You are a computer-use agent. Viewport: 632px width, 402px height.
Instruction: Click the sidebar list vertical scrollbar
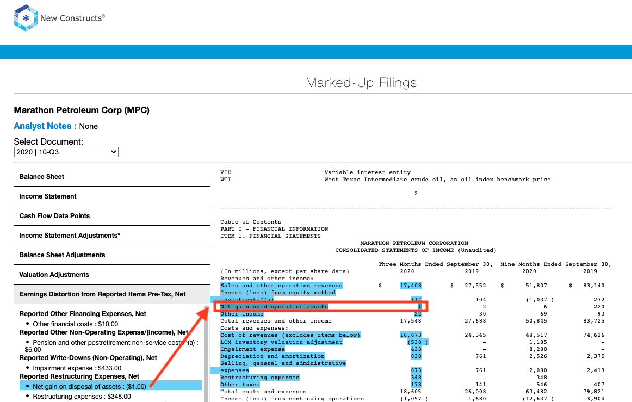(206, 353)
